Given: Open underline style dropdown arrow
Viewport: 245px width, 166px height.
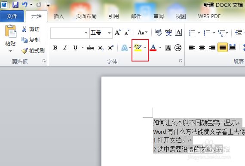Looking at the screenshot, I should click(83, 47).
